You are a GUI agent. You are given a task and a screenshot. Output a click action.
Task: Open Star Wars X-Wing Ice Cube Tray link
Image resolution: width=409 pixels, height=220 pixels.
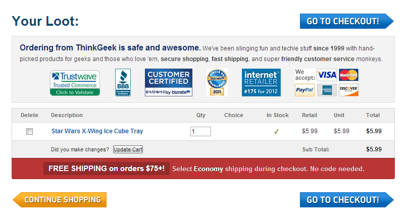[97, 131]
